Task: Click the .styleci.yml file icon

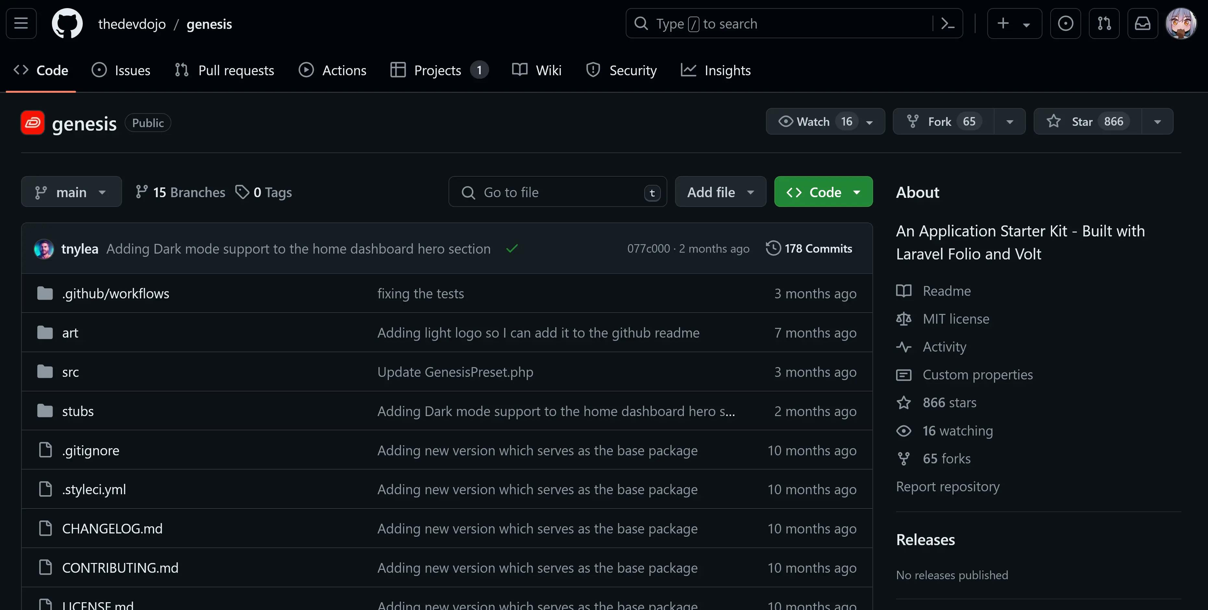Action: [45, 489]
